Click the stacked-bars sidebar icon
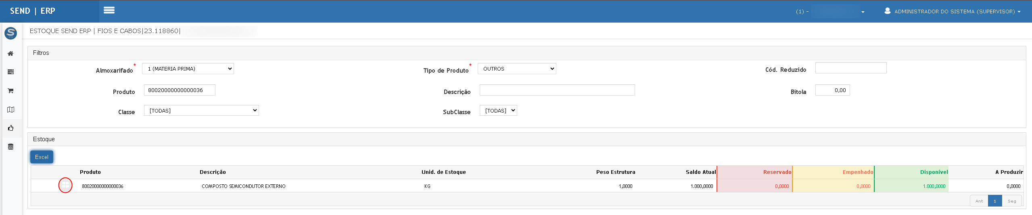1032x215 pixels. coord(11,72)
